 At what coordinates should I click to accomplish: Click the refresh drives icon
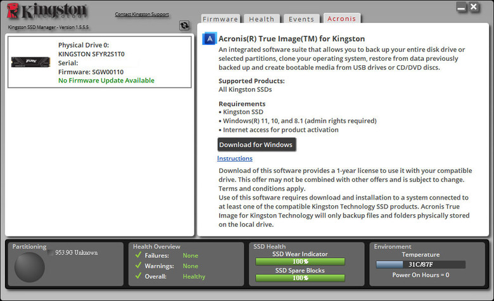(184, 25)
